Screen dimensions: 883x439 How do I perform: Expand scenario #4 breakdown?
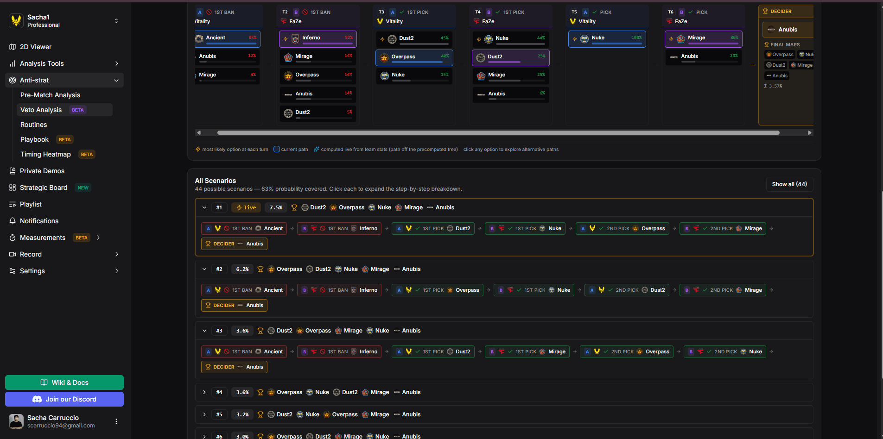(204, 392)
